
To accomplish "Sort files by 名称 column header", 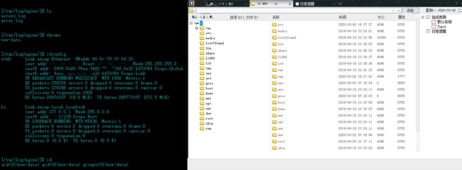I will 276,18.
